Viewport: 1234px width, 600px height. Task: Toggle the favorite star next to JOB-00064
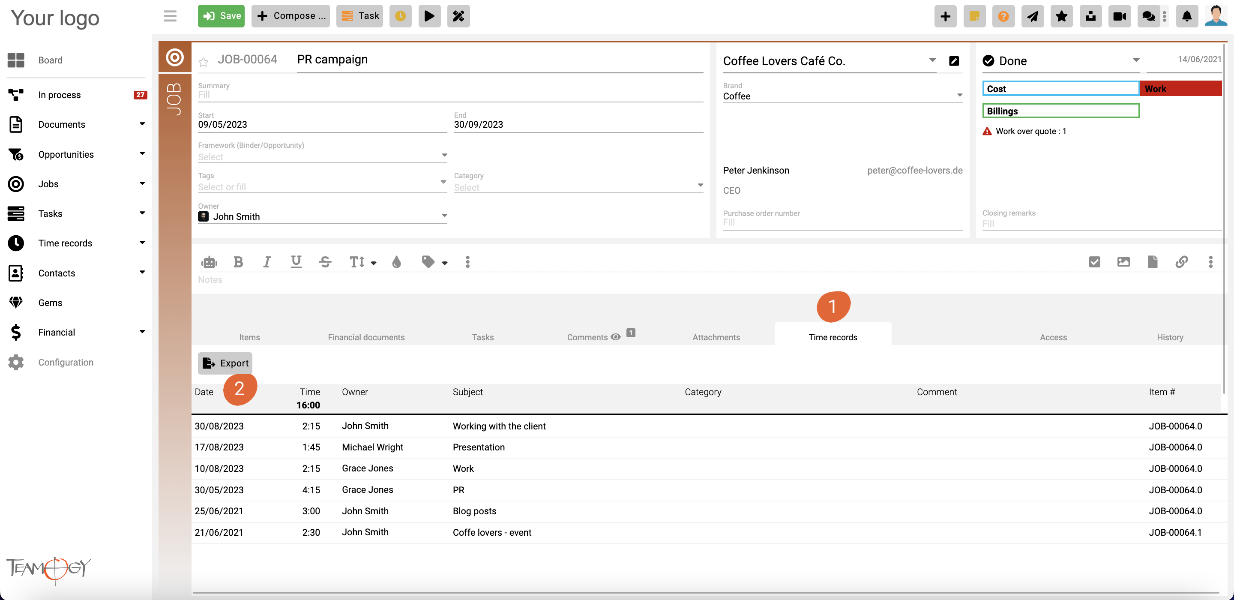click(x=203, y=62)
